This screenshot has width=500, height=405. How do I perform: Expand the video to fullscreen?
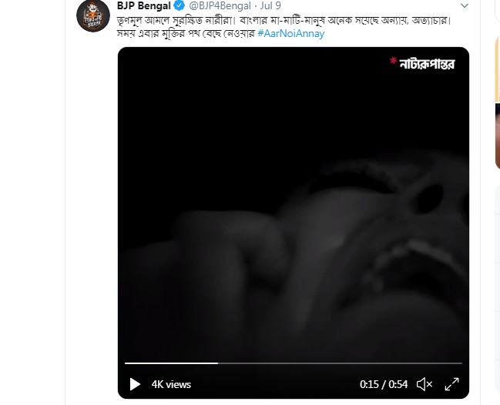tap(452, 384)
